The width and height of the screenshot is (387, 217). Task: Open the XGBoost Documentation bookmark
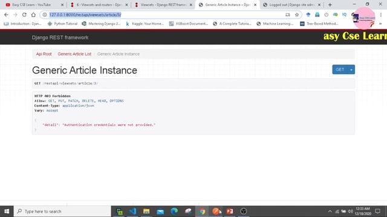click(189, 24)
